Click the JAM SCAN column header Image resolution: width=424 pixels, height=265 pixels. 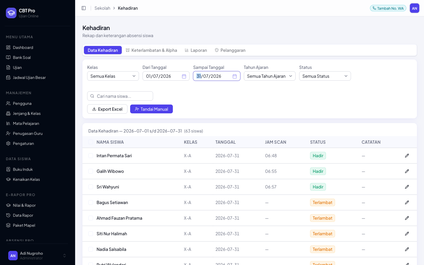276,142
